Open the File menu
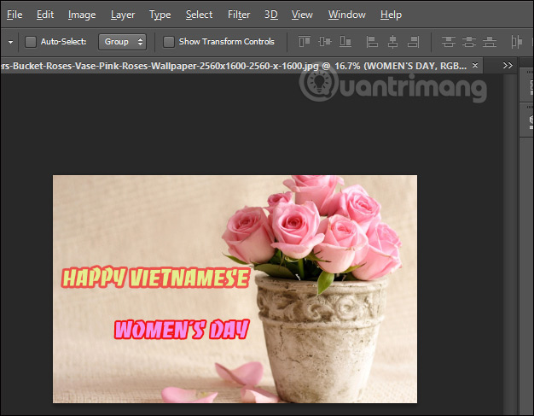This screenshot has width=534, height=416. pos(15,15)
